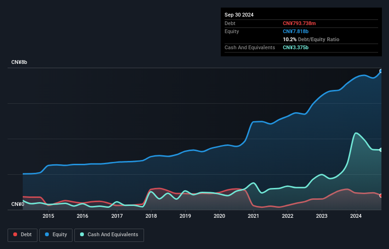This screenshot has width=389, height=249.
Task: Click the Sep 30 2024 tooltip date
Action: click(x=239, y=15)
